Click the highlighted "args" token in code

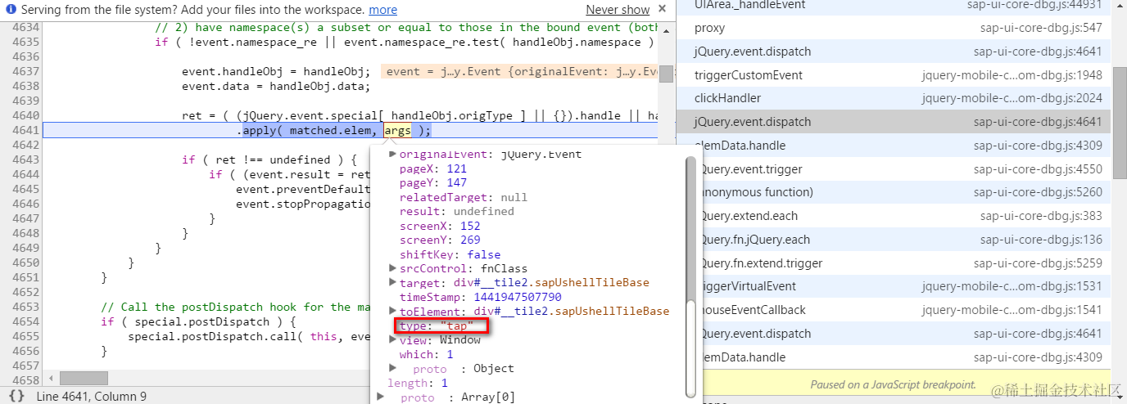[398, 130]
